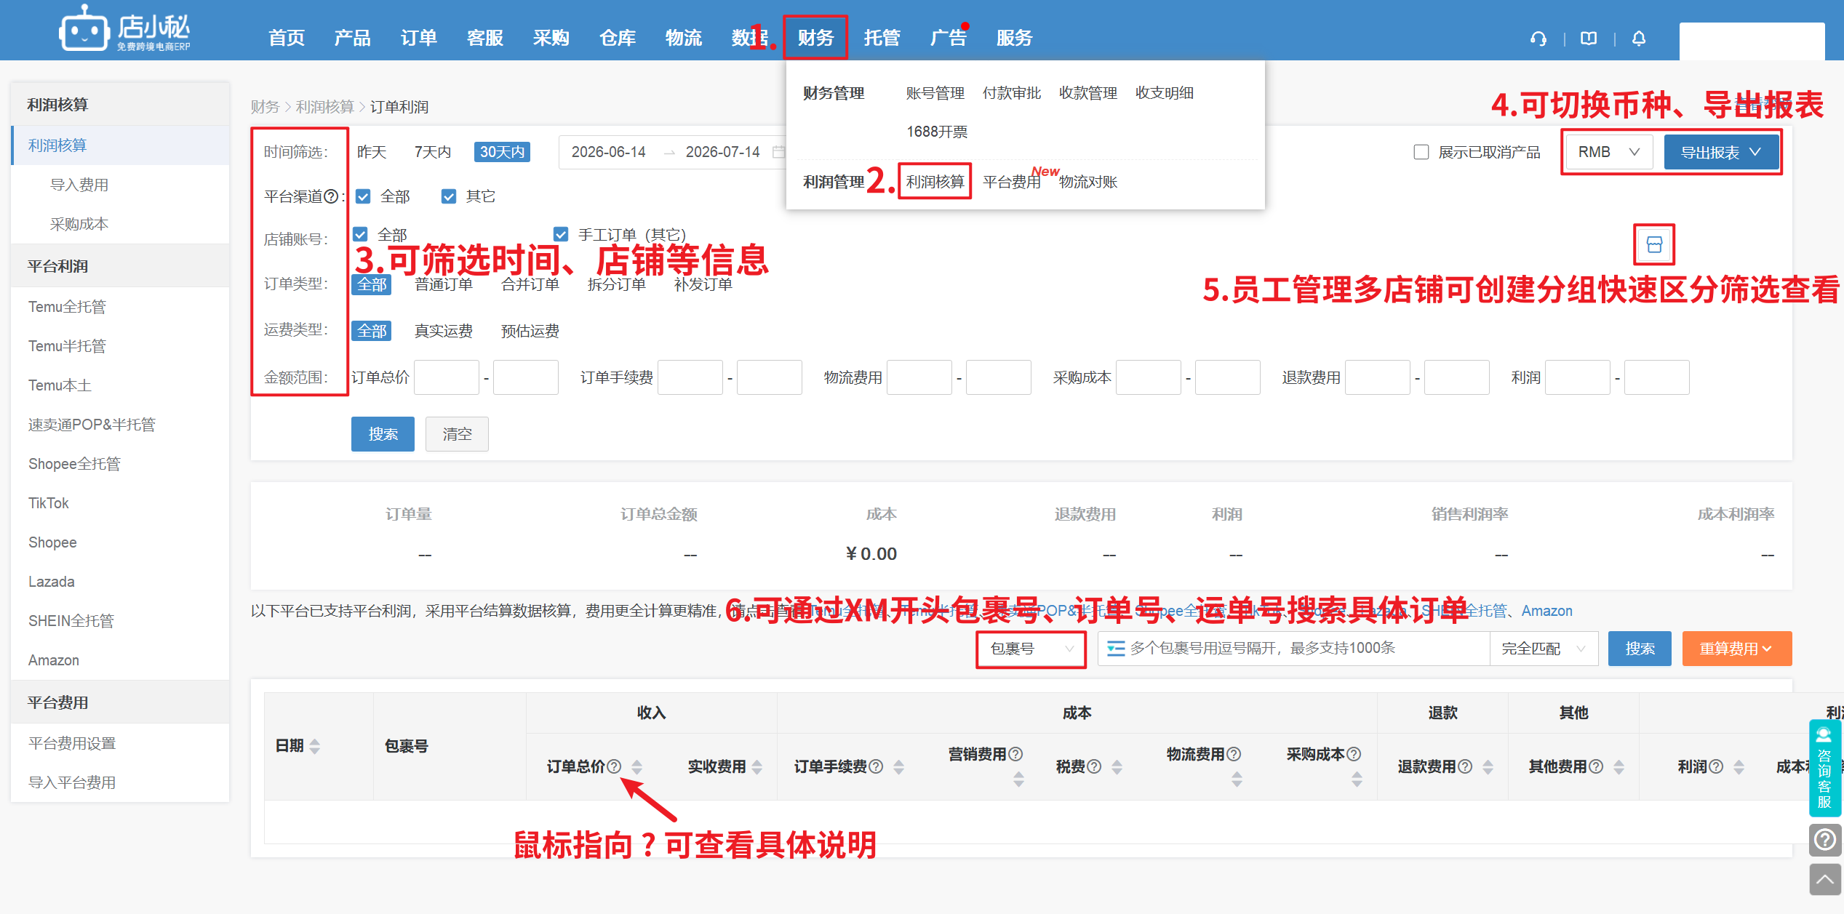Sort by 订单手续费 sort arrows

point(899,766)
